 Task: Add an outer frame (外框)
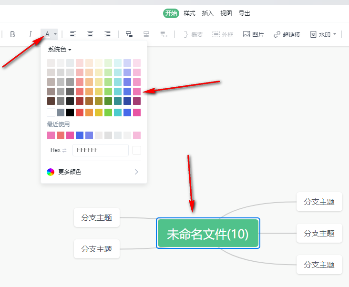tap(223, 34)
